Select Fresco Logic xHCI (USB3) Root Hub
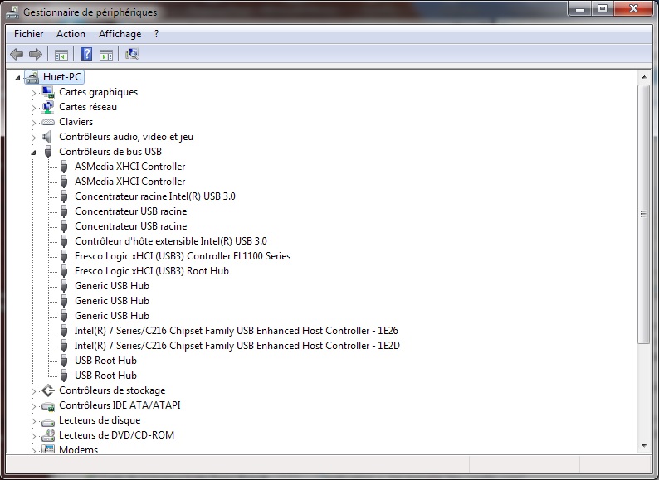This screenshot has height=480, width=659. (x=151, y=271)
